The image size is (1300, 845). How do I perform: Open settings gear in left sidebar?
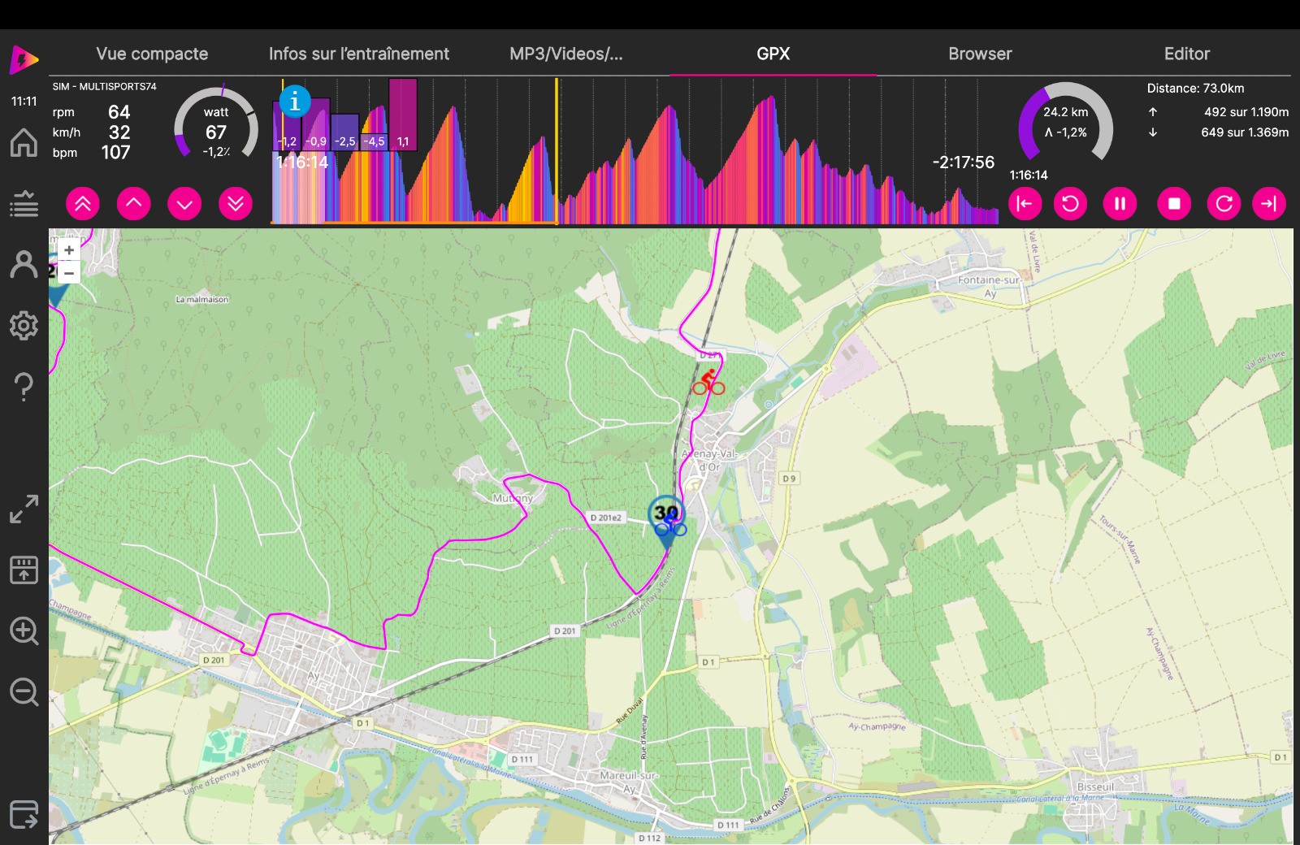click(24, 326)
